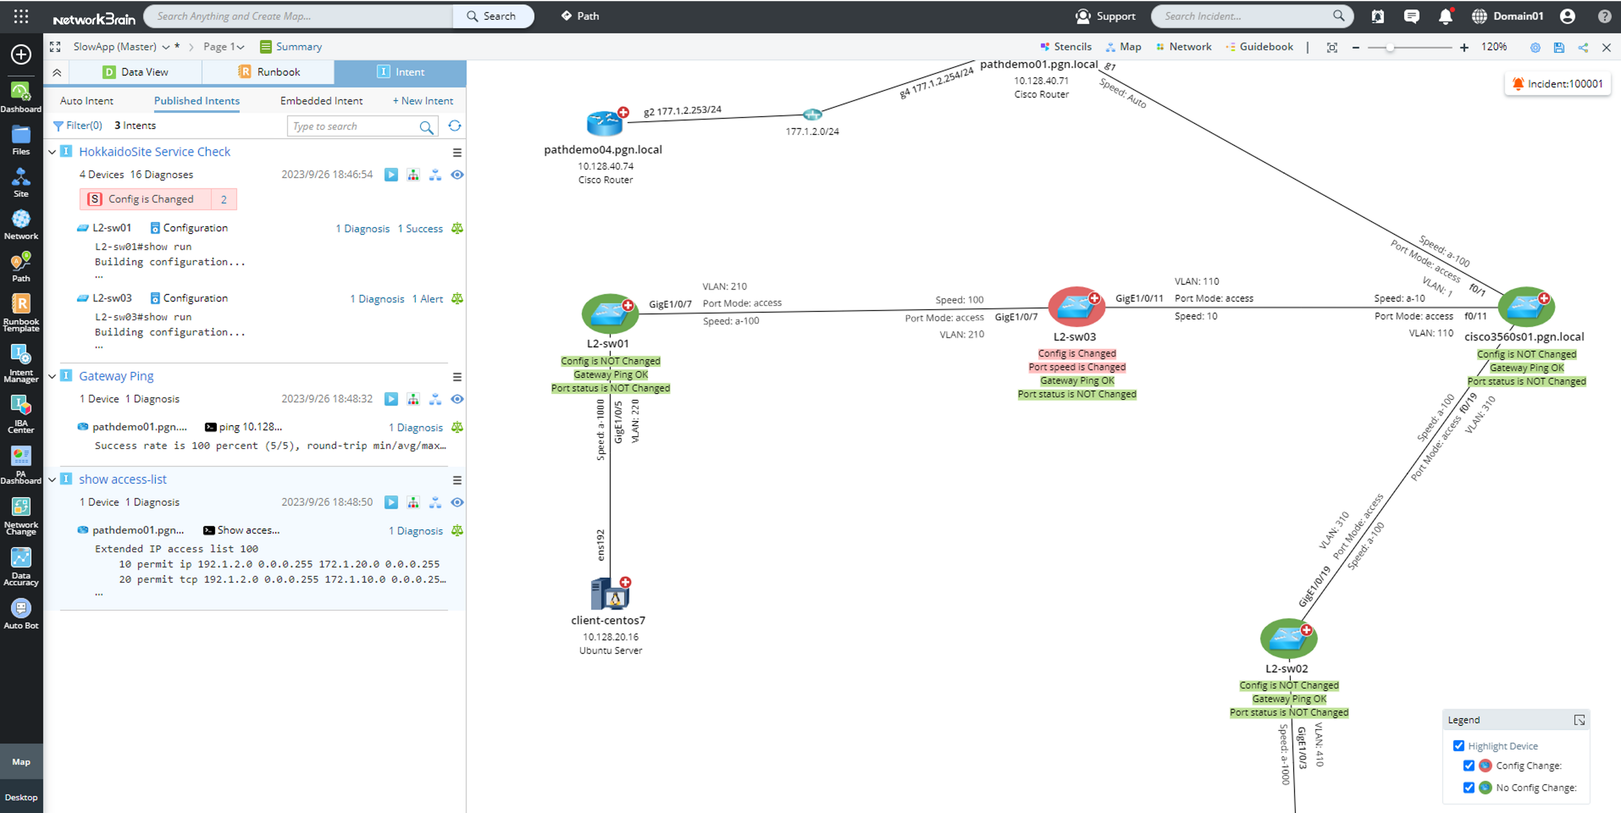Click the Type to search intent field
The height and width of the screenshot is (813, 1621).
click(352, 126)
